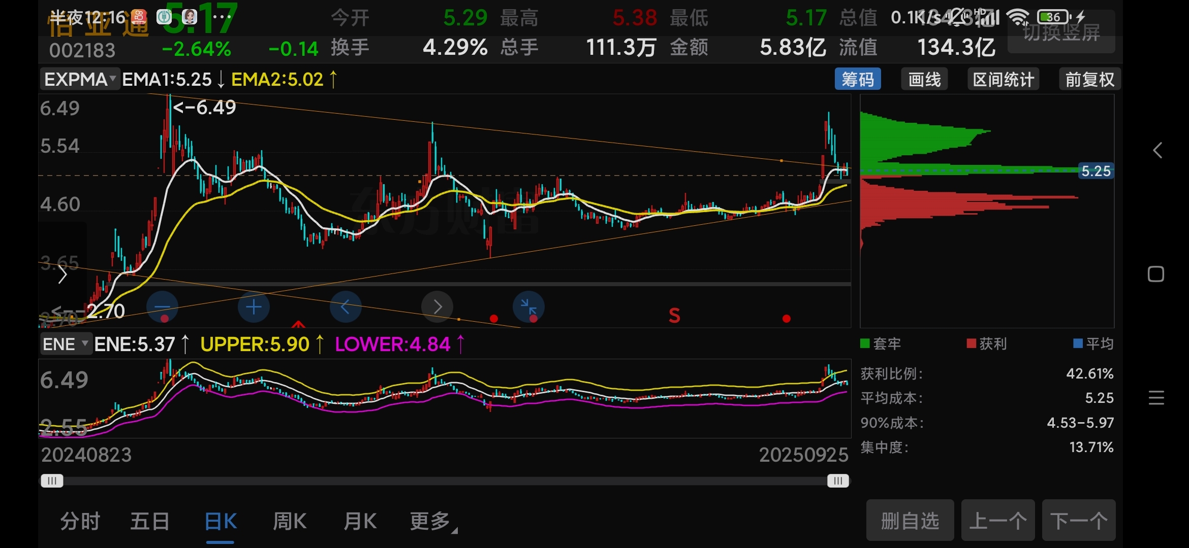This screenshot has width=1189, height=548.
Task: Tap the red S sell marker
Action: click(x=674, y=316)
